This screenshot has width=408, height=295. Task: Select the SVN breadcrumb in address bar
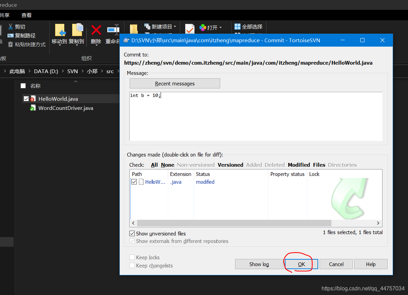tap(72, 71)
